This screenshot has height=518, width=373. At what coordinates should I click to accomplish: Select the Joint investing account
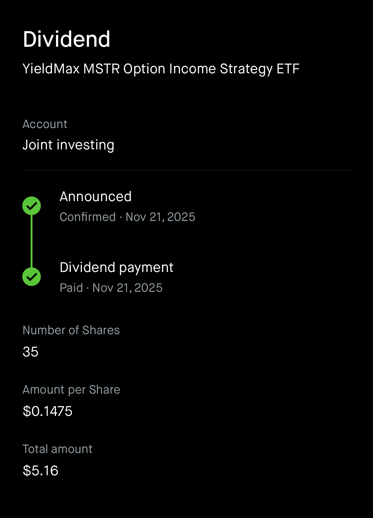pos(68,145)
